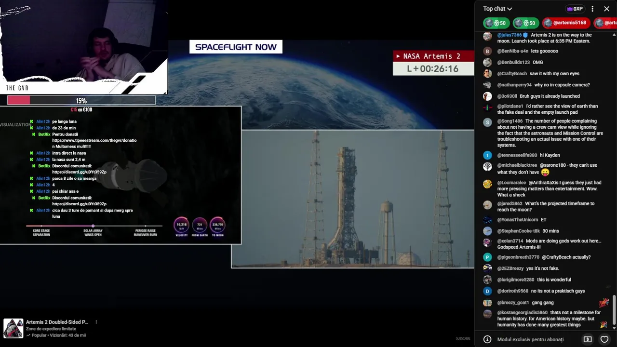Open @Loomaralee avatar in chat
This screenshot has height=347, width=617.
pos(487,184)
